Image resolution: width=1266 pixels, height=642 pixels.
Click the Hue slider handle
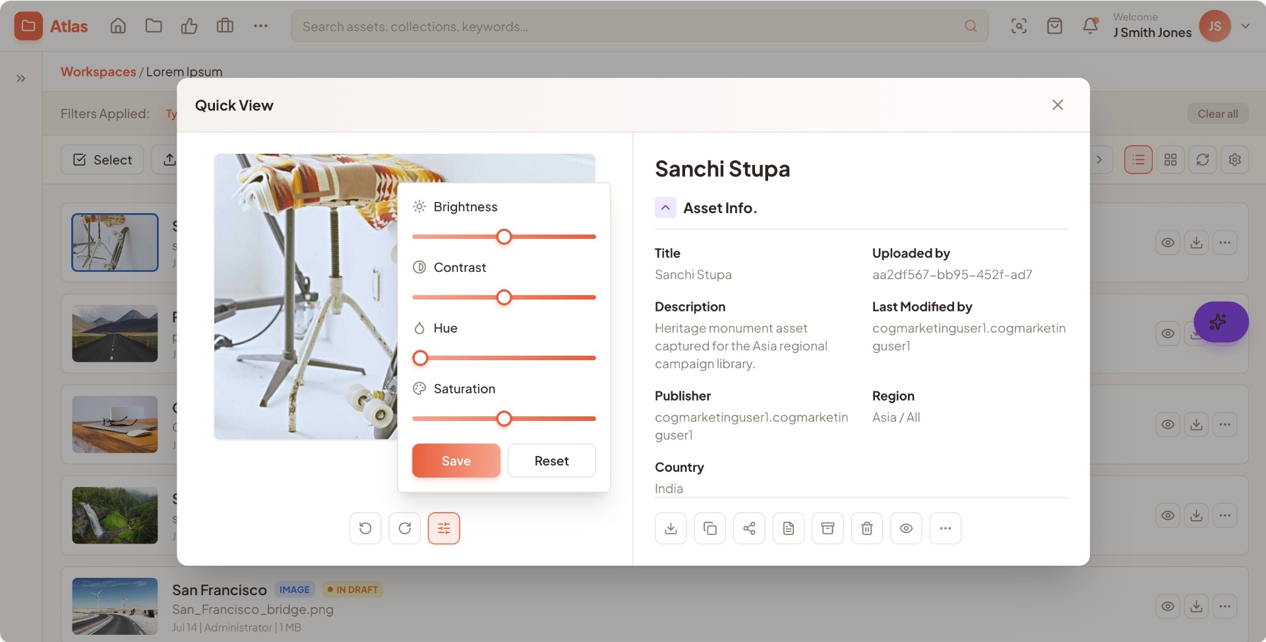(x=420, y=358)
